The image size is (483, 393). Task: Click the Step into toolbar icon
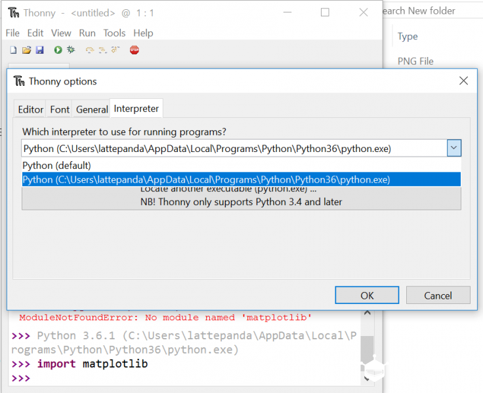coord(102,50)
